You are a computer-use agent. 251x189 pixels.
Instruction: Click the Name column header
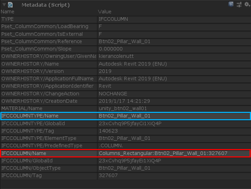pos(7,12)
